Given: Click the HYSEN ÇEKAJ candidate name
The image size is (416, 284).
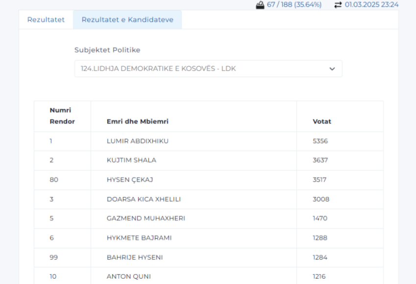Looking at the screenshot, I should point(130,180).
